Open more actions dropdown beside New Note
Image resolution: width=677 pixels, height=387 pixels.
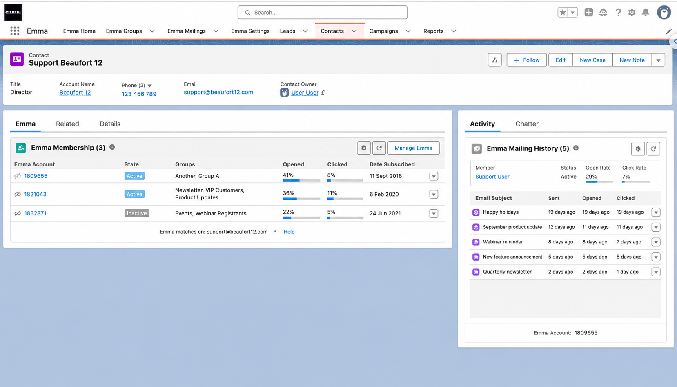(658, 60)
